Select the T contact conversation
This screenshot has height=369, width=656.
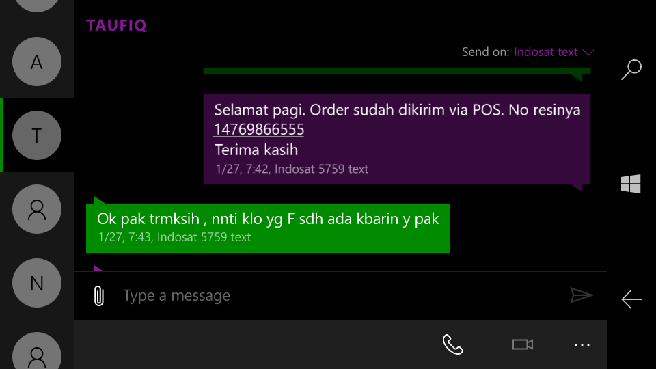point(37,135)
